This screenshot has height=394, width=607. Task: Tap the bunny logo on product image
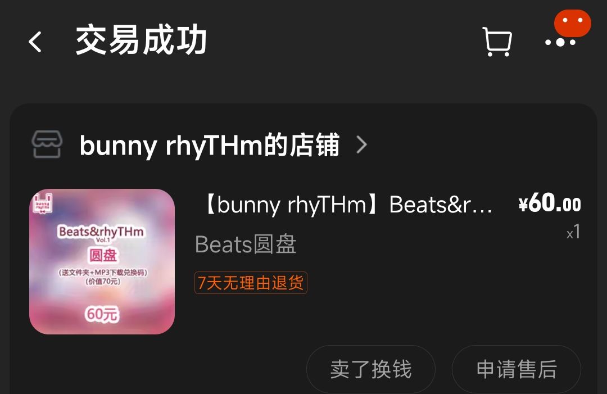(43, 203)
